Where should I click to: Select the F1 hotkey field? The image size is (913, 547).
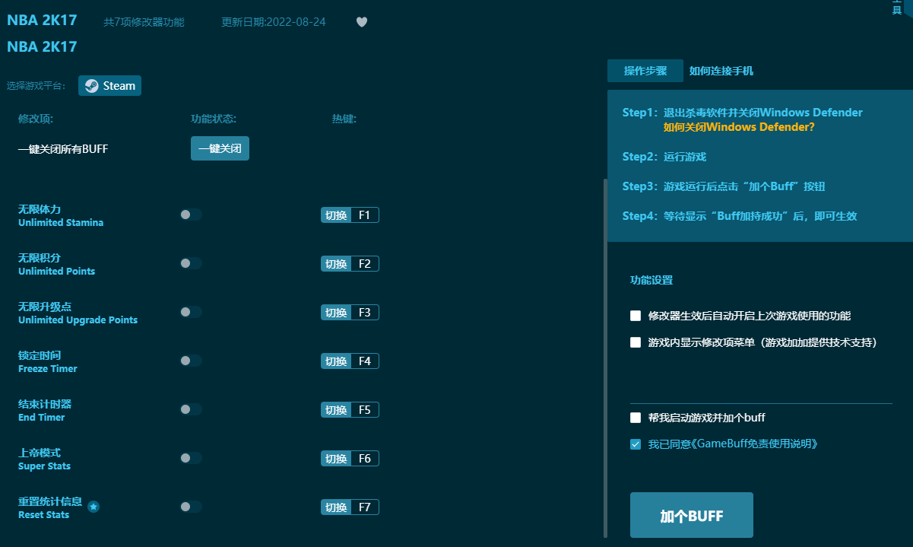coord(365,215)
